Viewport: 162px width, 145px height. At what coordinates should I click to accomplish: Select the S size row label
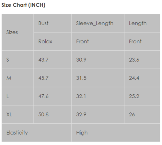tap(17, 60)
